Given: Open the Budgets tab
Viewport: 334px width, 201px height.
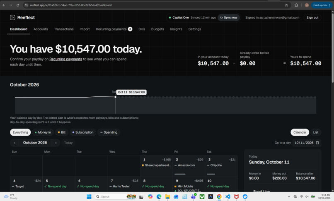Looking at the screenshot, I should [157, 29].
